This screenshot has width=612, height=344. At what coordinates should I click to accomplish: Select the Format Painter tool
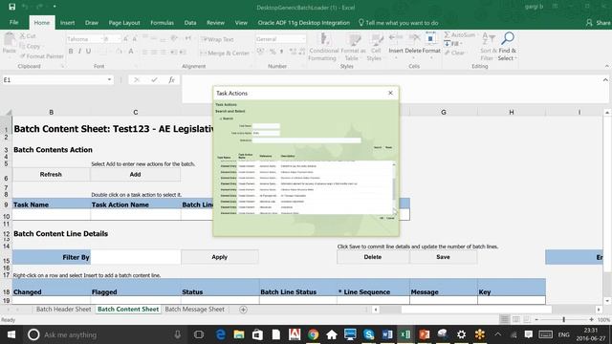(42, 56)
